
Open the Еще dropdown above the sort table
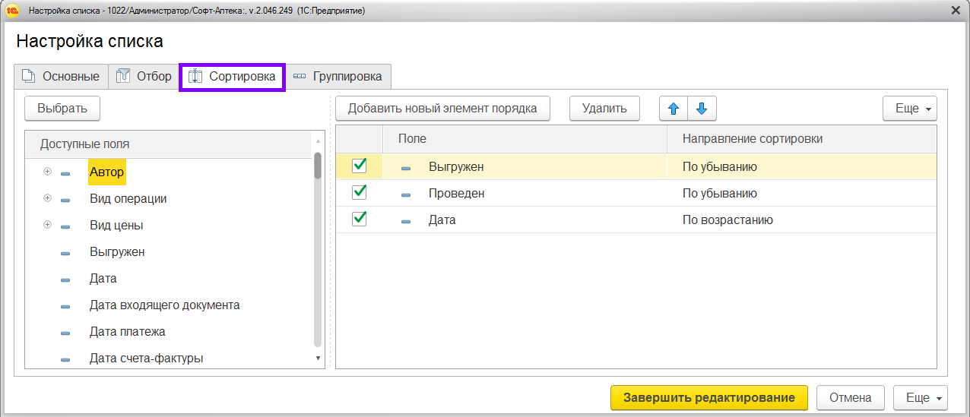coord(909,109)
